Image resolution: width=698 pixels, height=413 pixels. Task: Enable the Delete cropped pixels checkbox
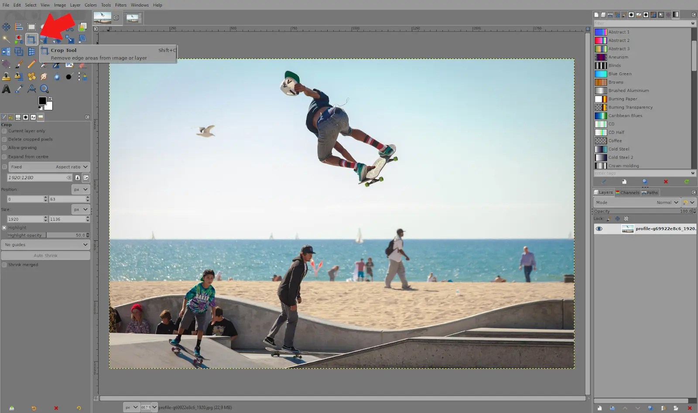tap(4, 139)
